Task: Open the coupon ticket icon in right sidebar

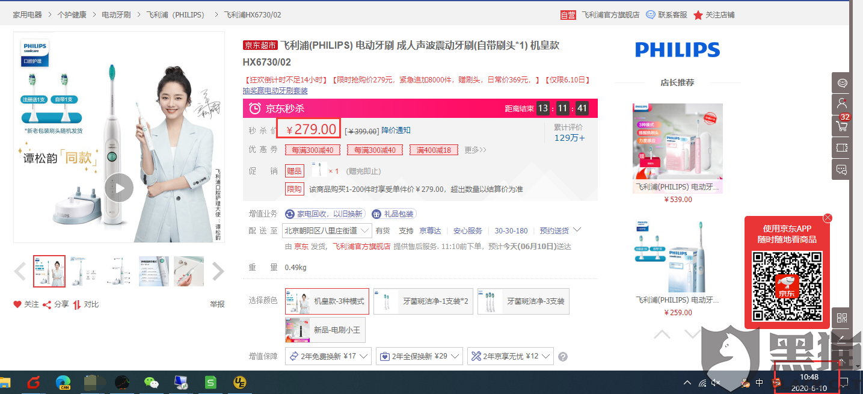Action: click(x=842, y=147)
